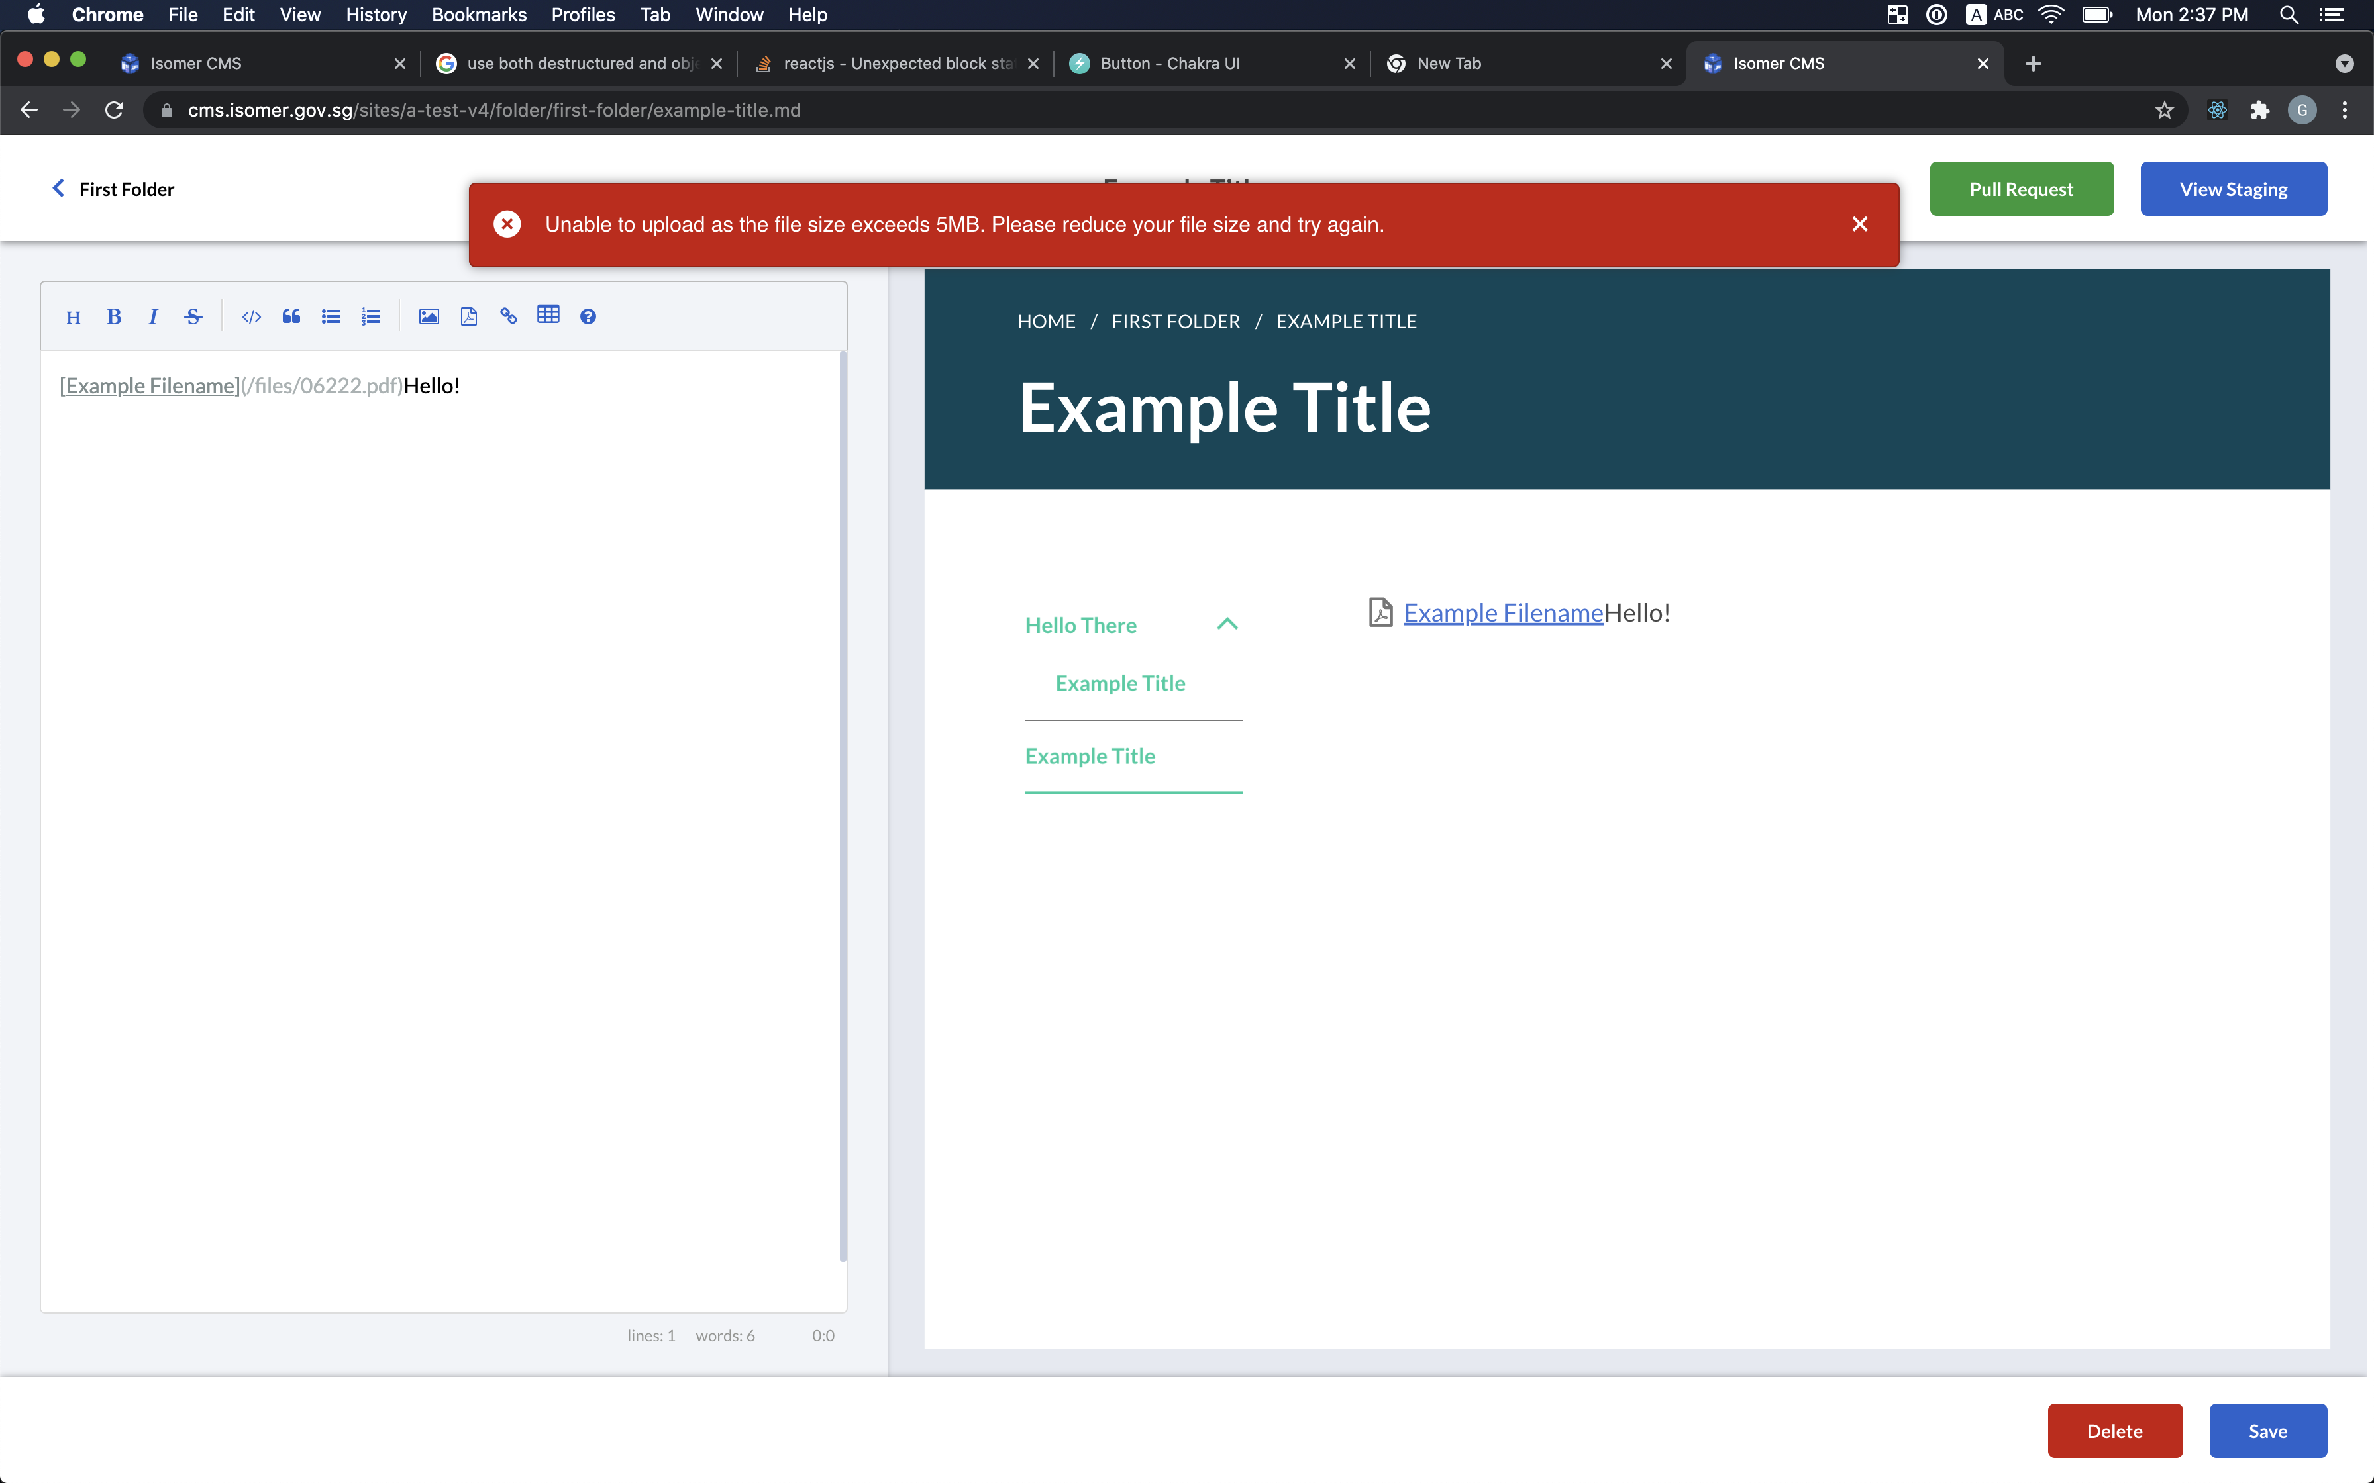Insert an image into the page
Image resolution: width=2374 pixels, height=1483 pixels.
pyautogui.click(x=429, y=316)
